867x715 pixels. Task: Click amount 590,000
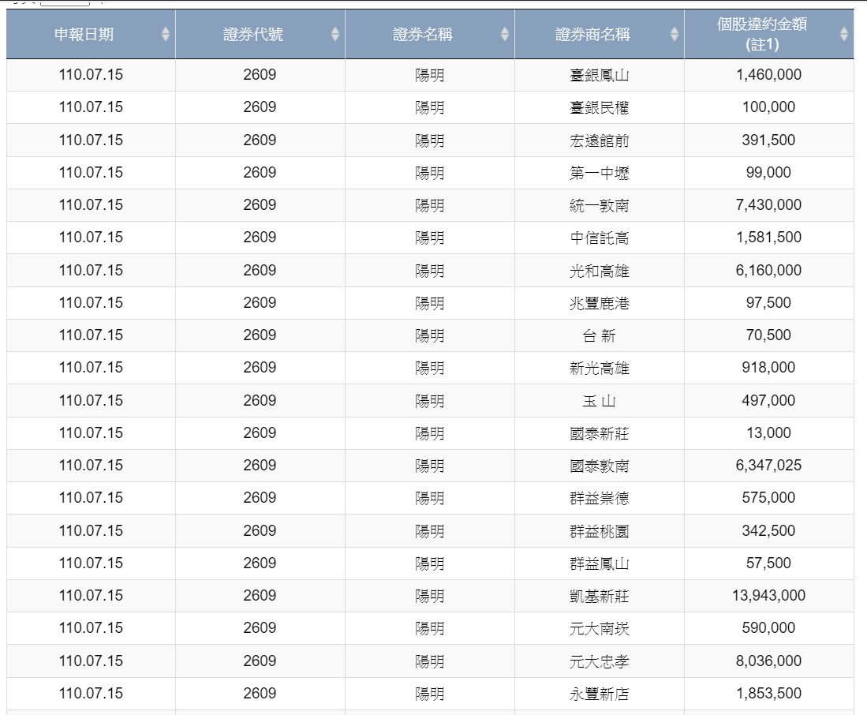(768, 627)
